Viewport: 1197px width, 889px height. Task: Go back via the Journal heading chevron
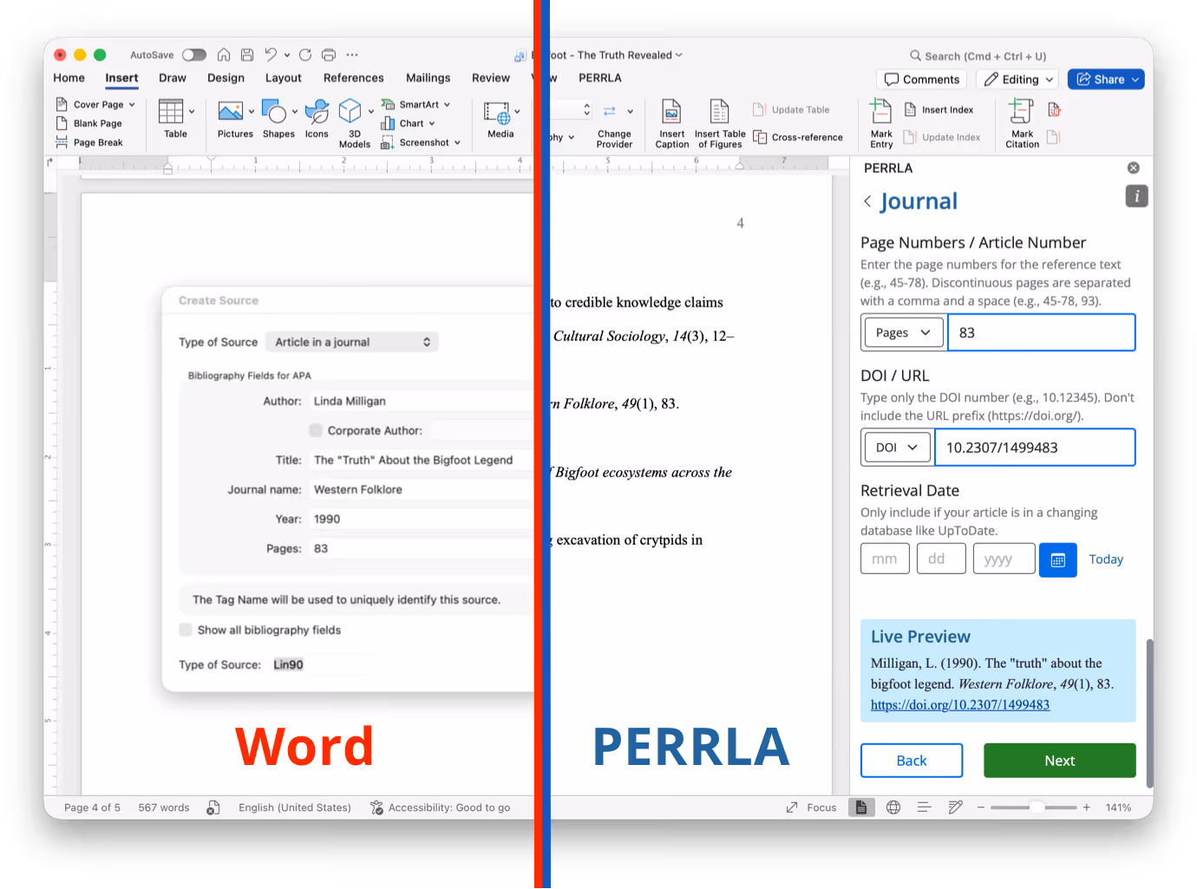[x=867, y=201]
